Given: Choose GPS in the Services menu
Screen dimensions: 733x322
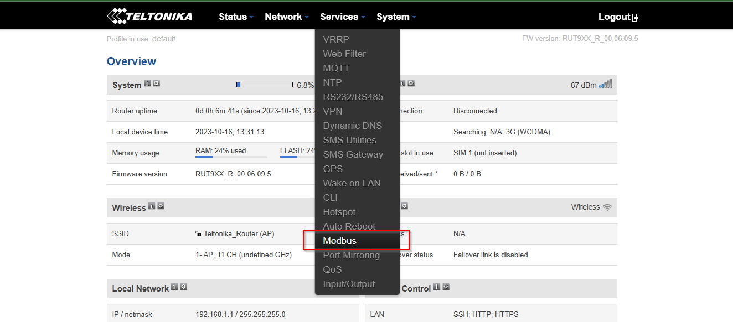Looking at the screenshot, I should click(x=333, y=169).
